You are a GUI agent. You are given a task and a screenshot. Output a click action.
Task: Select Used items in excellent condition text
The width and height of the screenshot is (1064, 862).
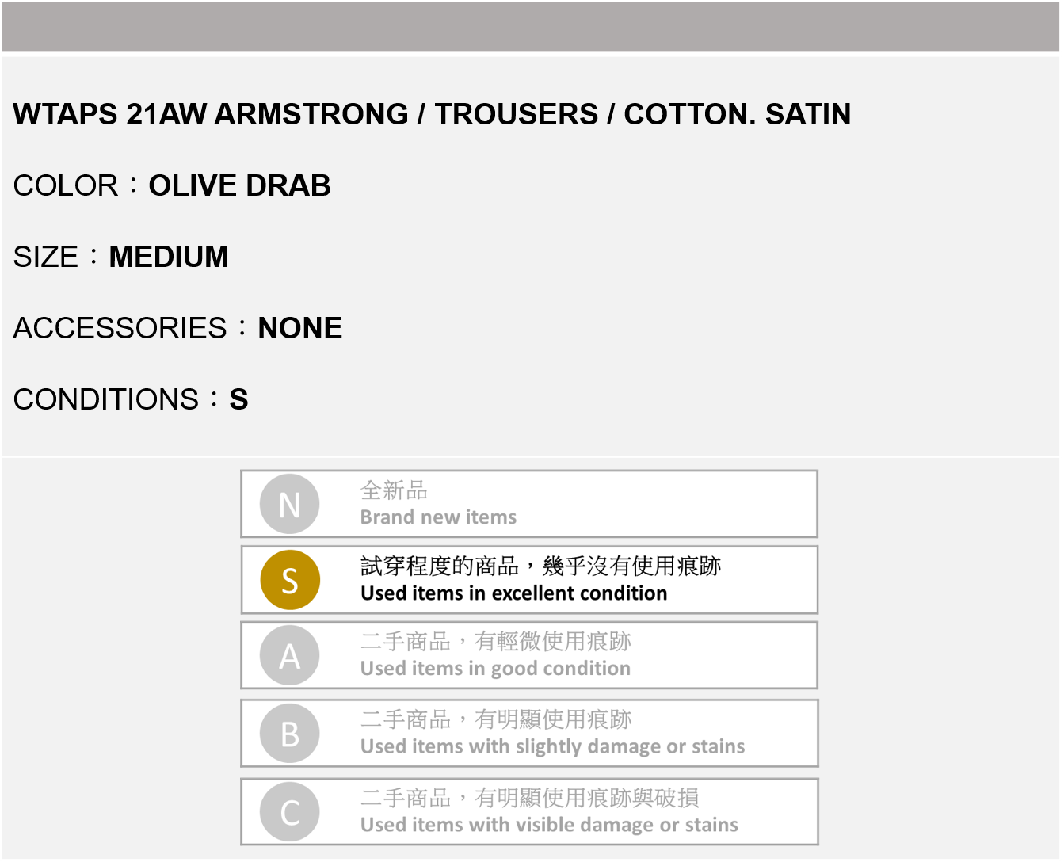pos(513,593)
